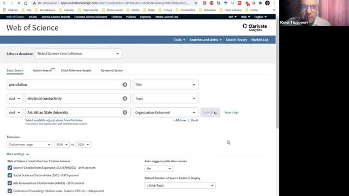The width and height of the screenshot is (349, 196).
Task: Open the Search History link
Action: coord(236,40)
